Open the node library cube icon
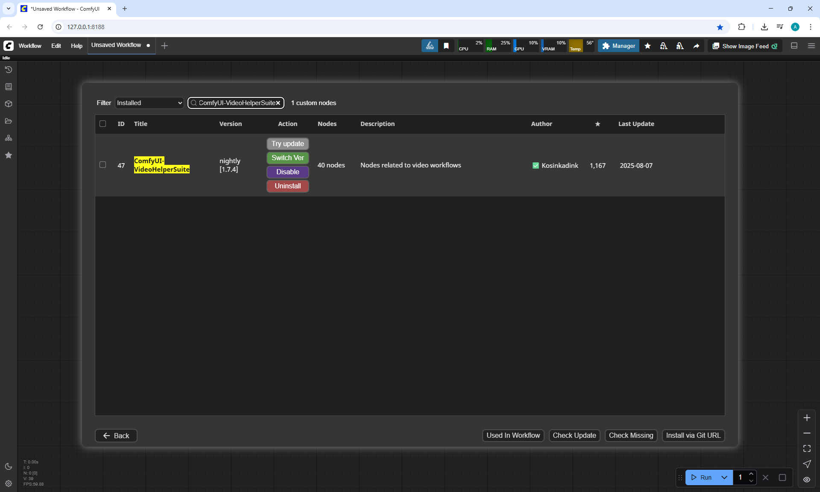 pyautogui.click(x=9, y=104)
